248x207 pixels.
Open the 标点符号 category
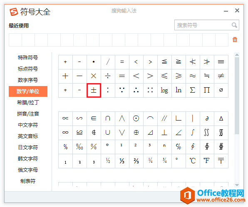pyautogui.click(x=28, y=69)
